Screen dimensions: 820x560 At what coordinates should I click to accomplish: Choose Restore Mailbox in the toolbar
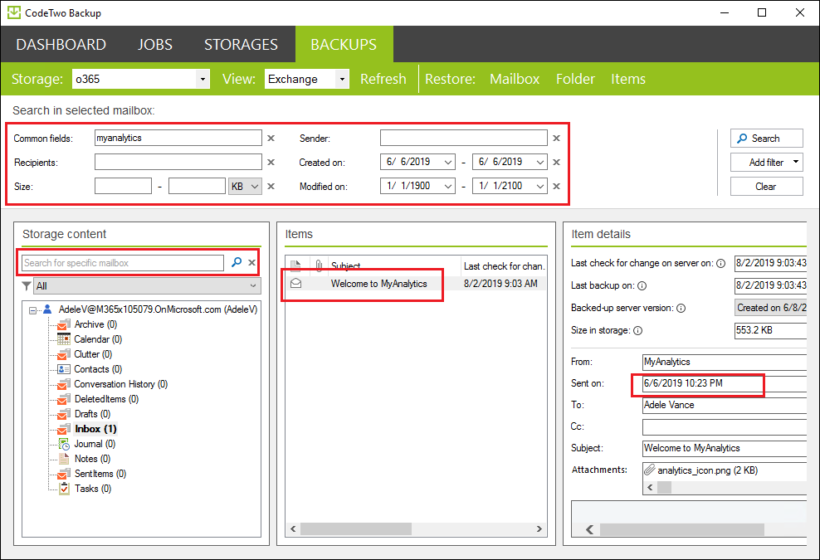tap(515, 79)
